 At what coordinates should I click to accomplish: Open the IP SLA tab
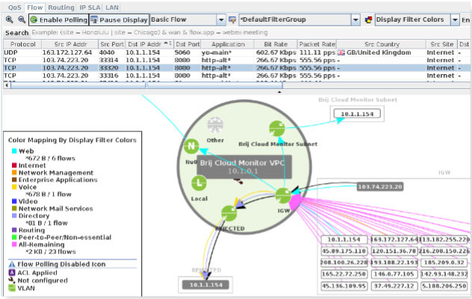tap(91, 7)
